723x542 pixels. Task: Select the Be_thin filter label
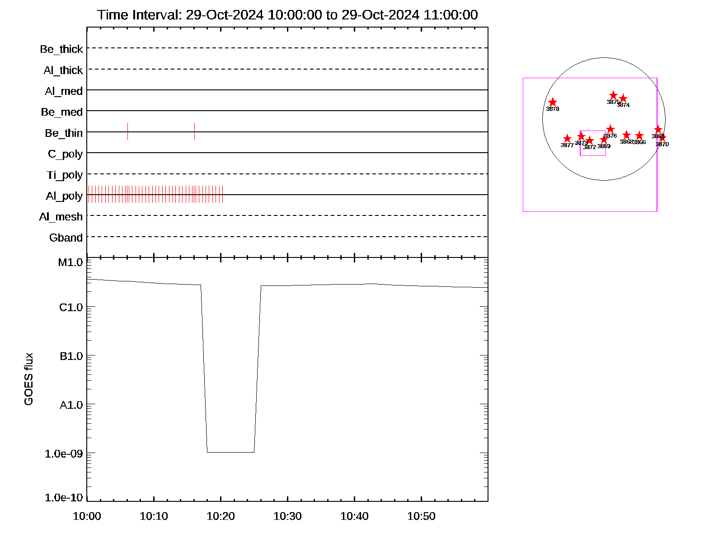click(x=64, y=133)
